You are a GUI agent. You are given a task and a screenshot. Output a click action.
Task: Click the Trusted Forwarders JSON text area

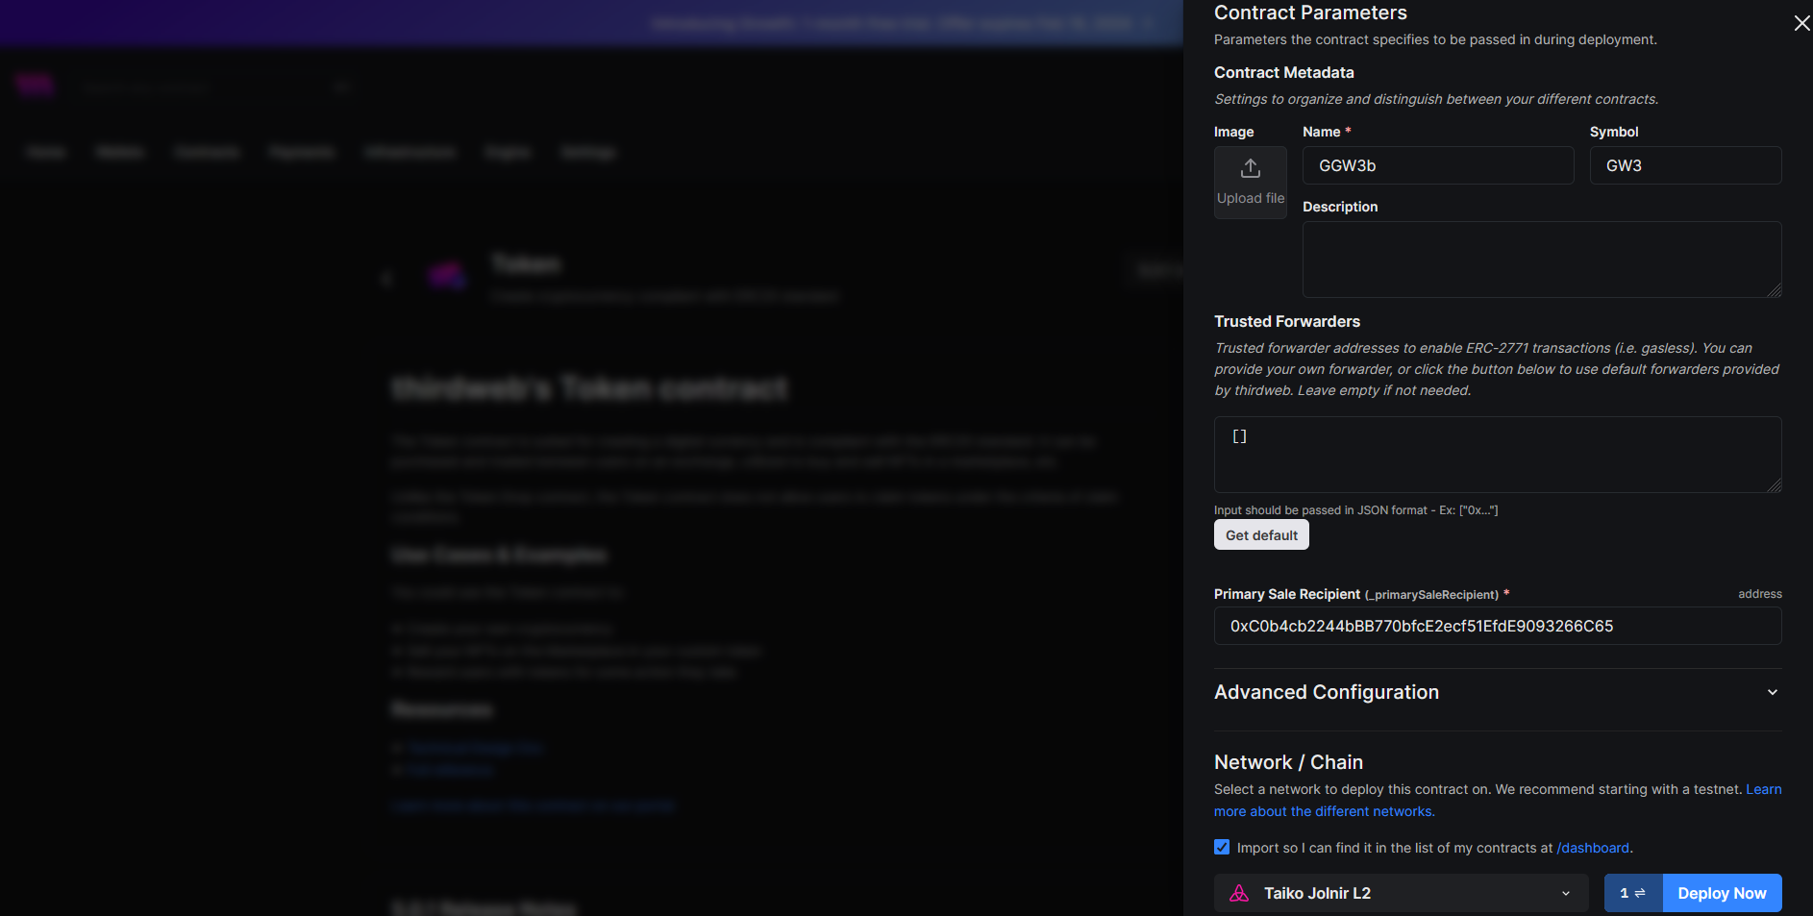[x=1497, y=455]
